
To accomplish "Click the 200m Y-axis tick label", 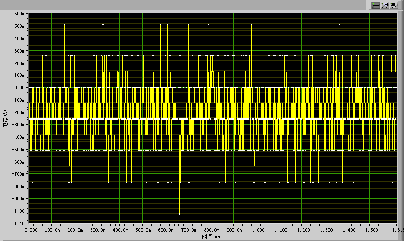I will point(19,63).
